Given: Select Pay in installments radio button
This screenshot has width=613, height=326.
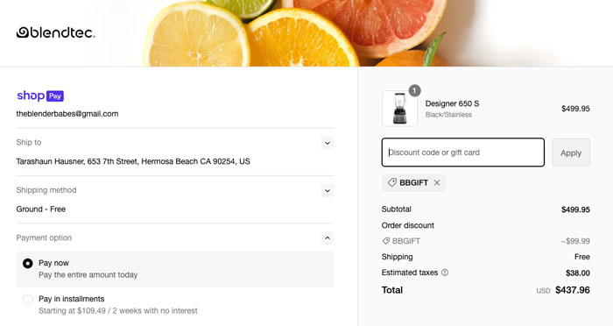Looking at the screenshot, I should pos(27,300).
